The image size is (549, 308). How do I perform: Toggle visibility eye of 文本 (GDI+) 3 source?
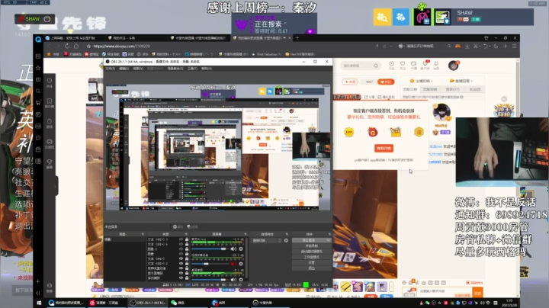point(181,239)
